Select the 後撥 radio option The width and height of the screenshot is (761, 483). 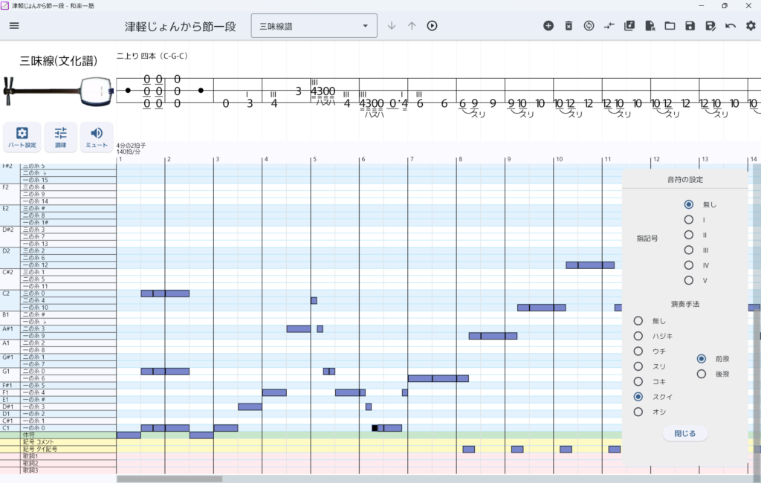(x=702, y=374)
